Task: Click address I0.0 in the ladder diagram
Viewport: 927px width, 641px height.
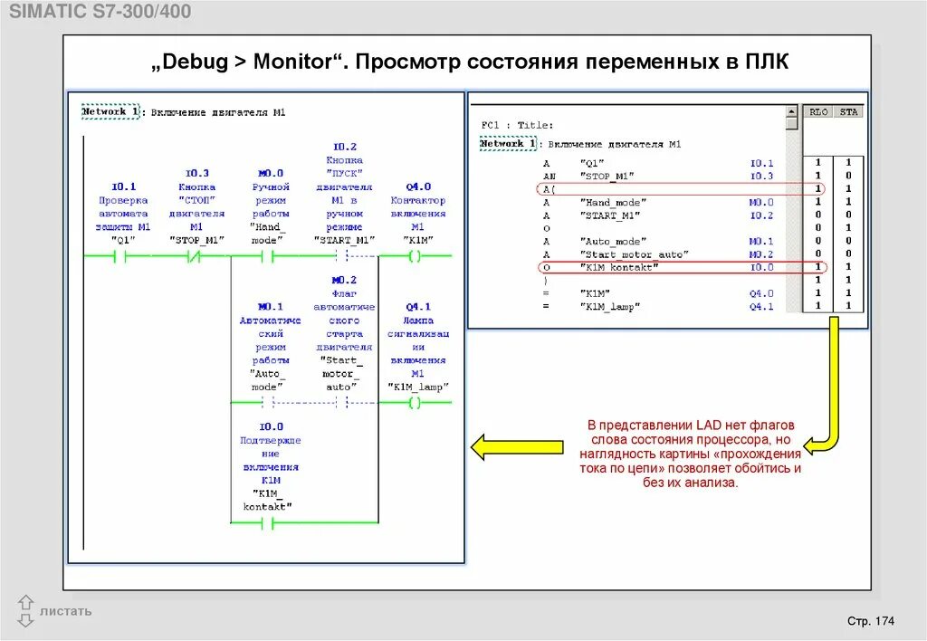Action: [x=271, y=427]
